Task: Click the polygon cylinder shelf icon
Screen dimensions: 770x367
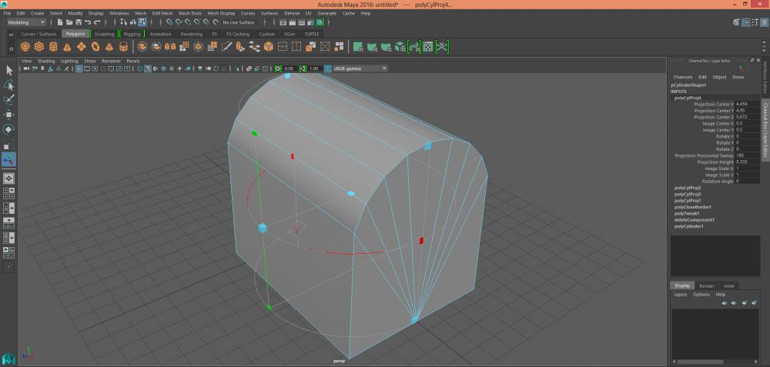Action: [x=52, y=47]
